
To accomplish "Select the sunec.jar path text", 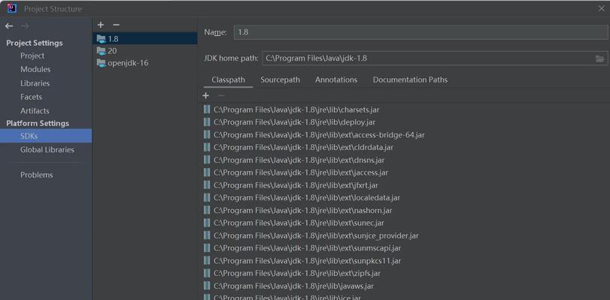I will [299, 223].
